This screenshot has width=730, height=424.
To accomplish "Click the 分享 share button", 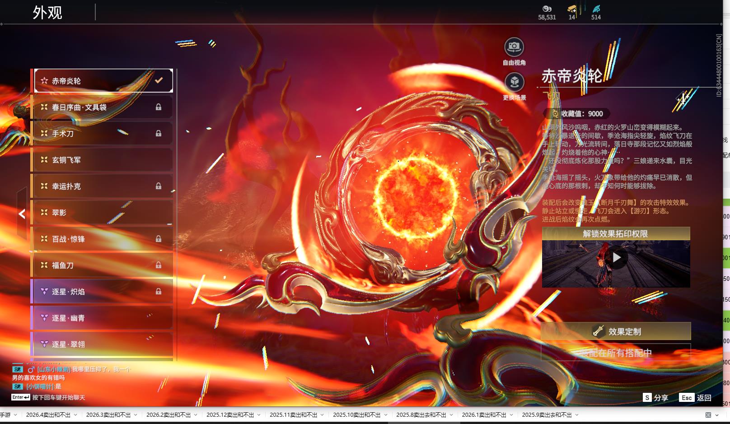I will tap(655, 397).
